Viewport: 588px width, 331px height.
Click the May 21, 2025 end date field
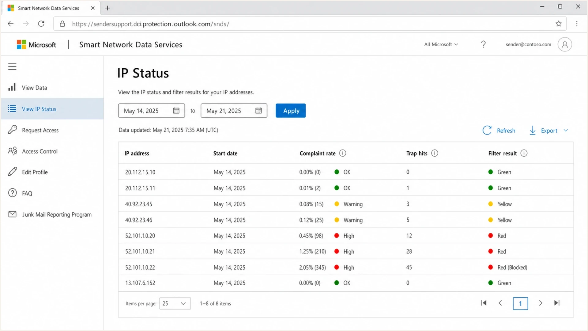[234, 111]
